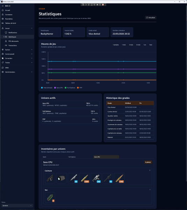Click the Tableau de bord chart icon
Screen dimensions: 187x210
[x=3, y=23]
